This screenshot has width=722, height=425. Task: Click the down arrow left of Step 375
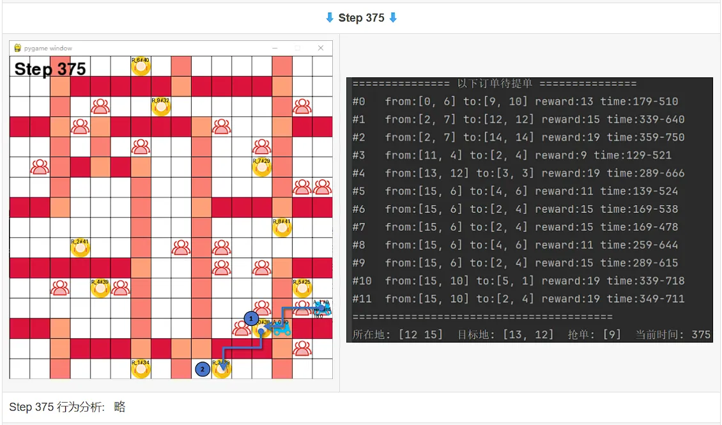[330, 18]
